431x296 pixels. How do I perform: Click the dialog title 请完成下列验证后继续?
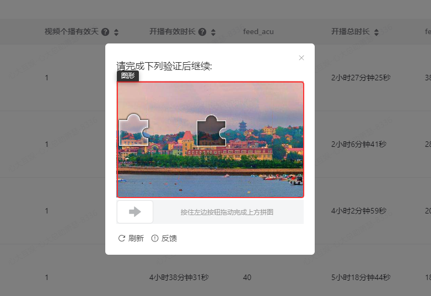click(x=164, y=66)
